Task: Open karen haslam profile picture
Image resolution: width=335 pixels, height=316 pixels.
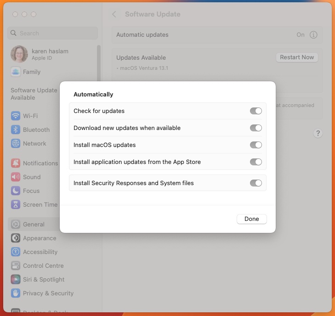Action: (19, 54)
